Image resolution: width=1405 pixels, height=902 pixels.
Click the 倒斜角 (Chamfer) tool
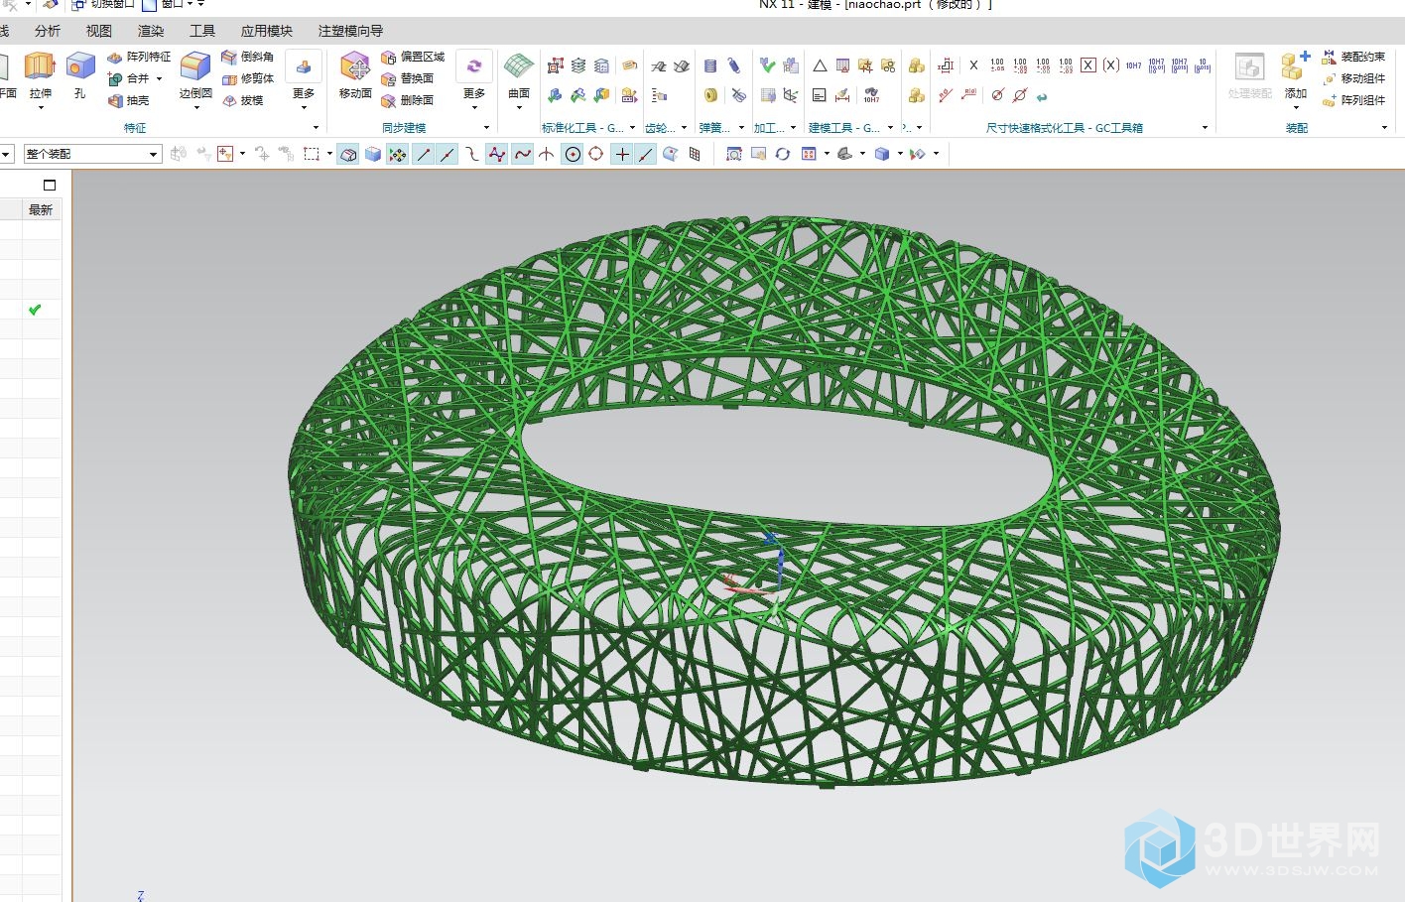247,57
